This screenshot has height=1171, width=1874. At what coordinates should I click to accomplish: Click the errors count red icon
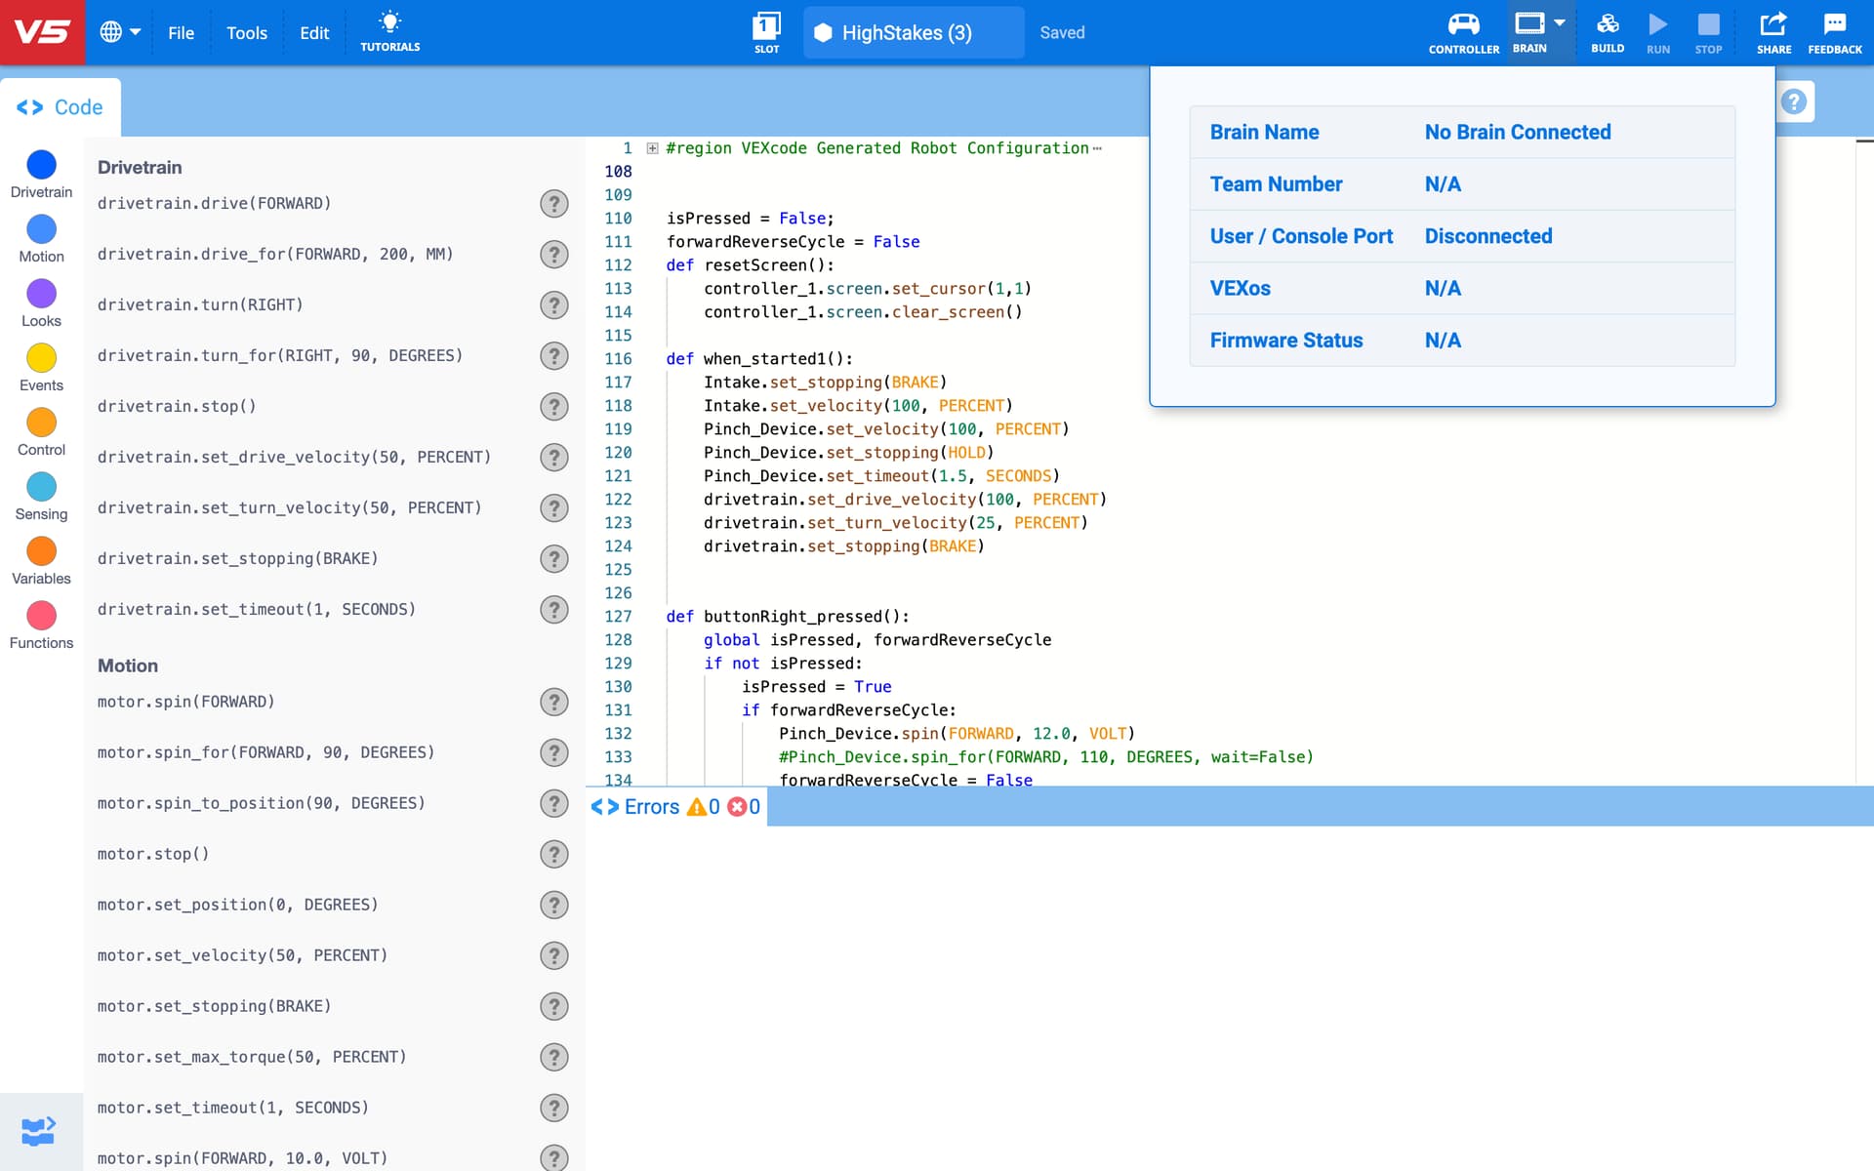coord(738,807)
